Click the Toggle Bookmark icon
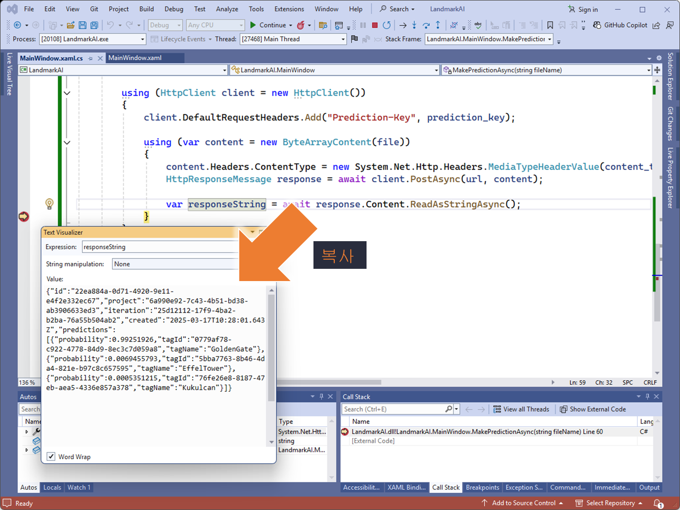Viewport: 680px width, 510px height. tap(550, 25)
